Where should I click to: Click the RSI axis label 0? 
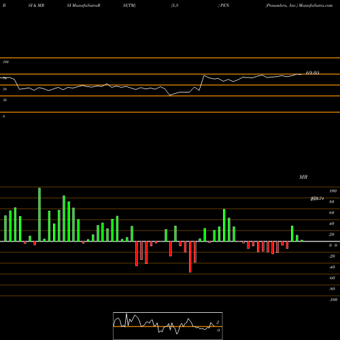pos(3,116)
